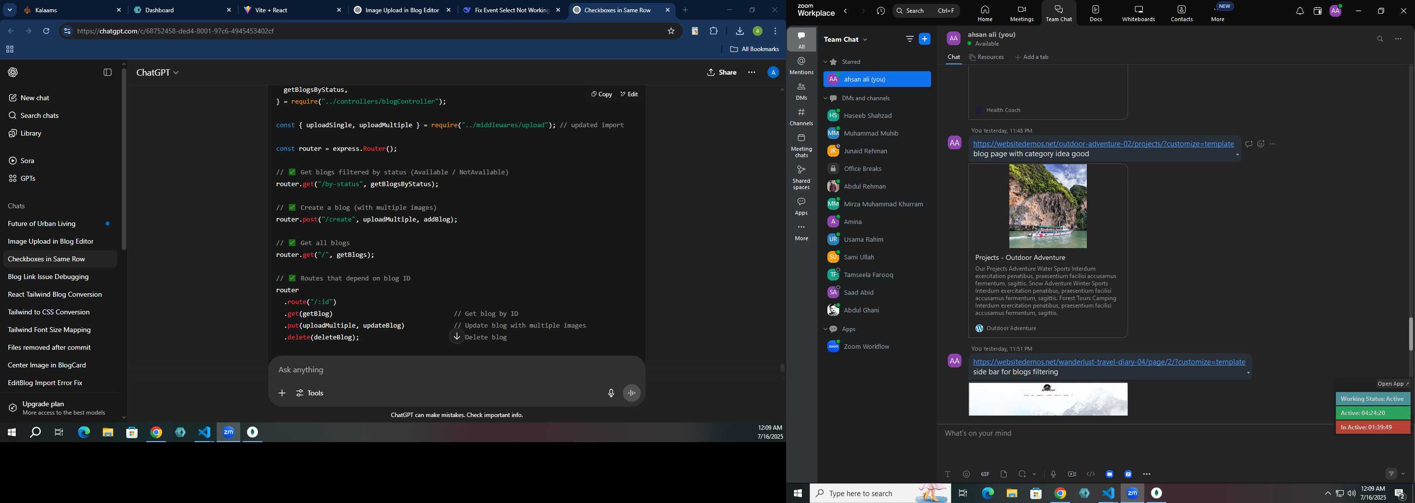The image size is (1415, 503).
Task: Open Chrome extensions menu
Action: tap(713, 31)
